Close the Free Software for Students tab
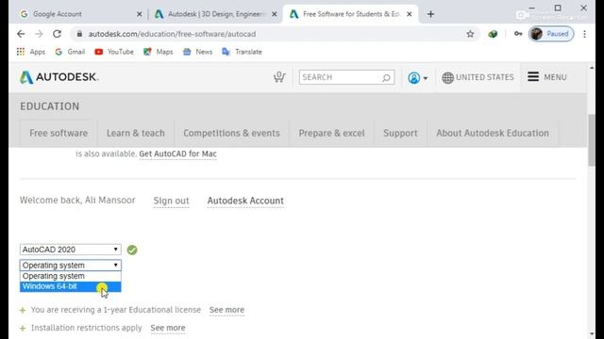 coord(410,14)
